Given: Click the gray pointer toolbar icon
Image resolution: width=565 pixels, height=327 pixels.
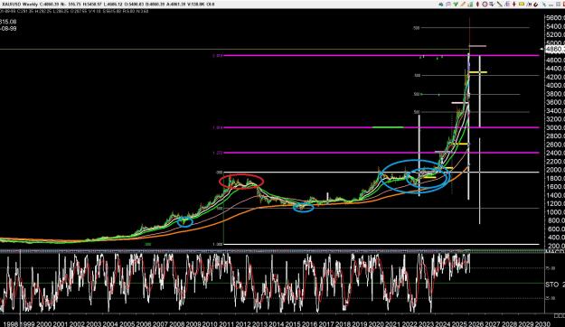Looking at the screenshot, I should (x=543, y=5).
